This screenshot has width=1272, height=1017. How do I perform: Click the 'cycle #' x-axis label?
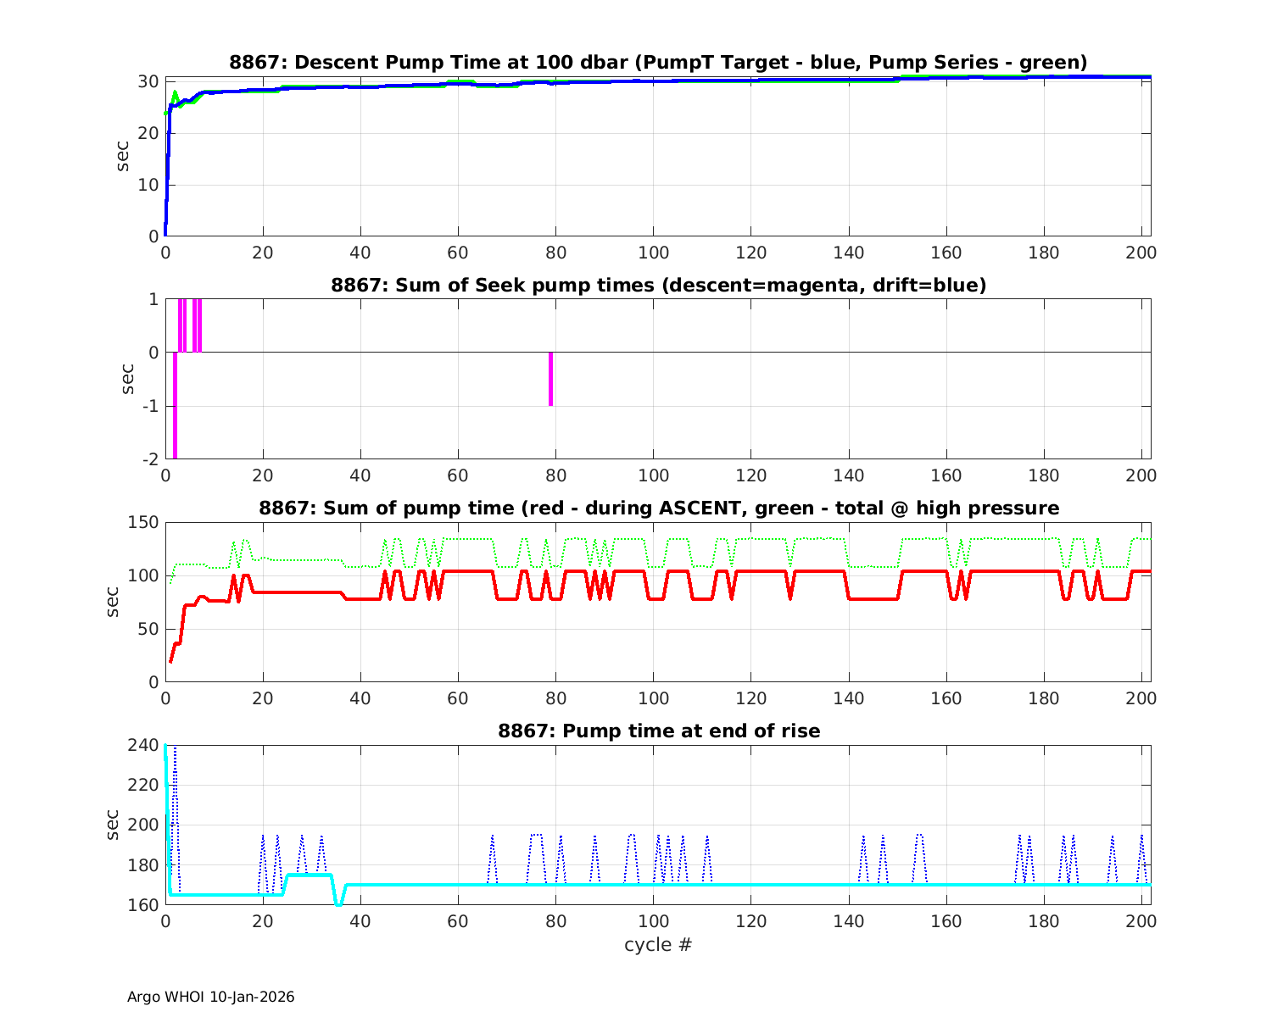pos(658,944)
